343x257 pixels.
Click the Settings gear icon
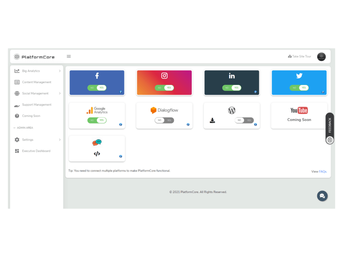click(x=17, y=140)
